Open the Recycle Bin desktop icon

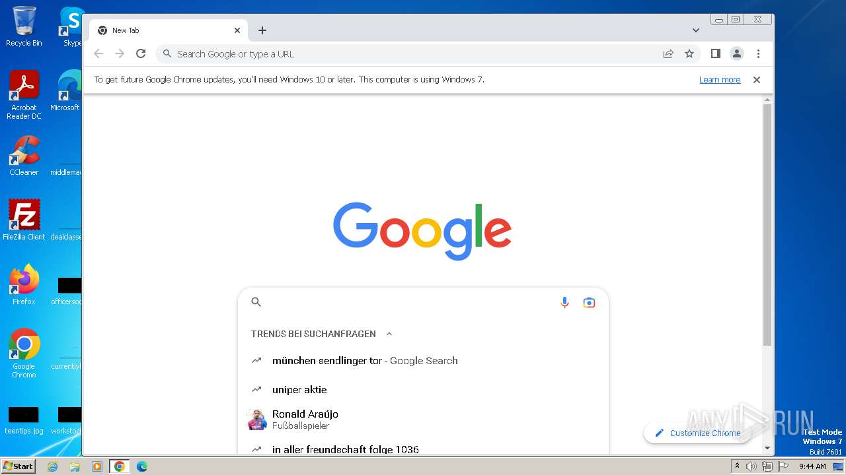coord(24,26)
